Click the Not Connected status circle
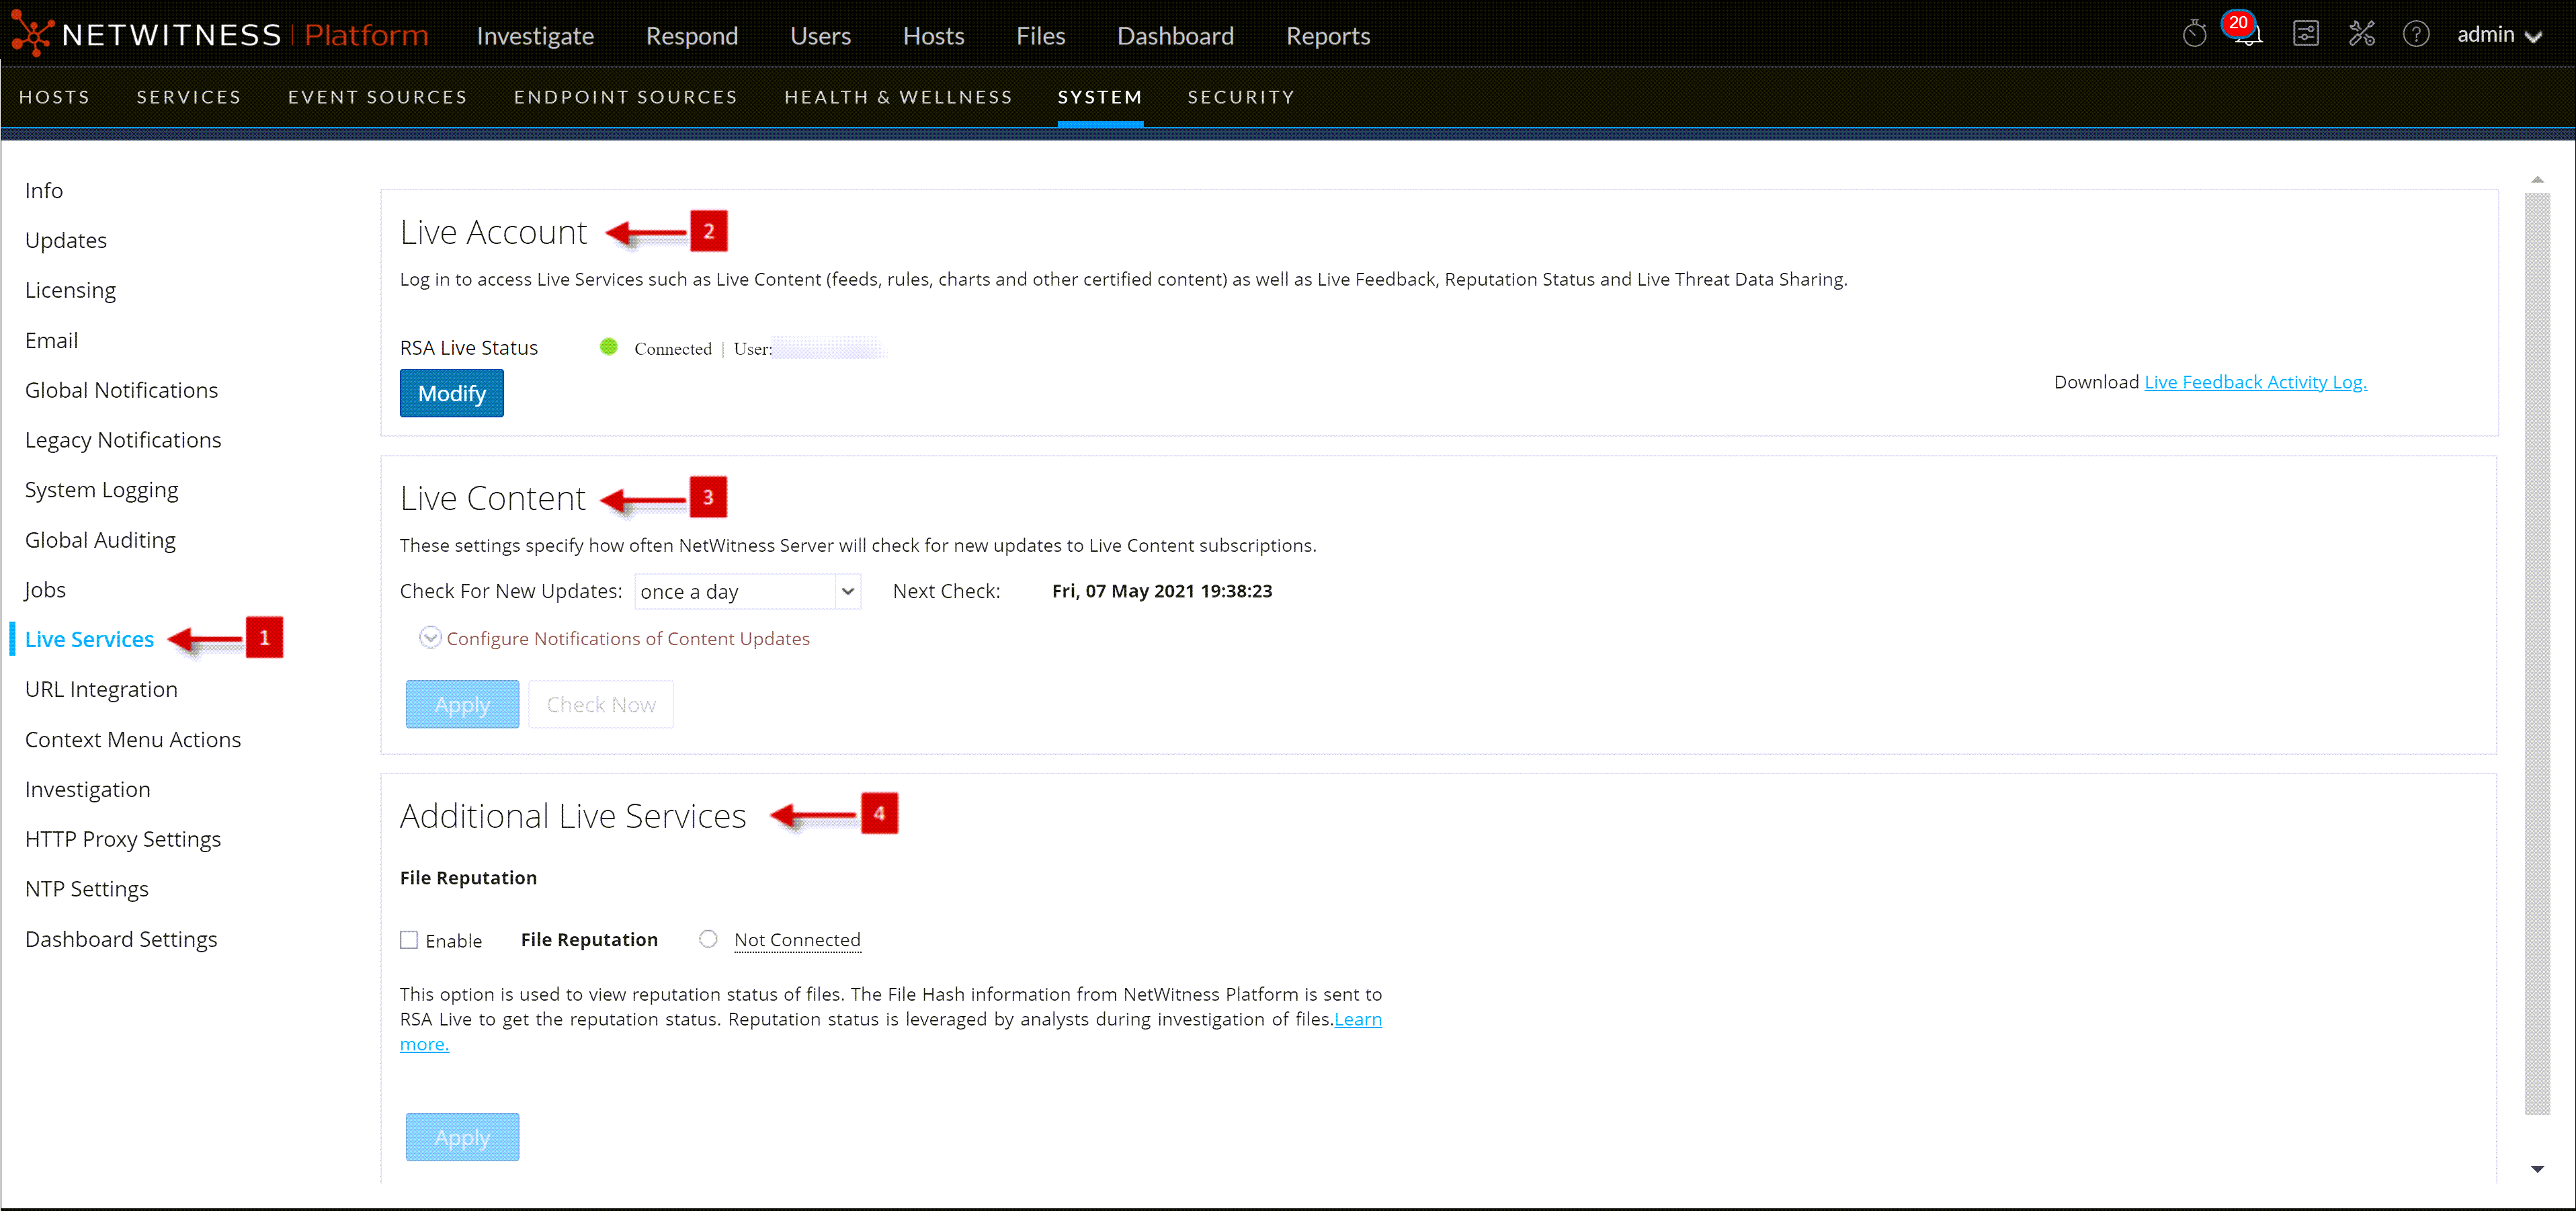Screen dimensions: 2576x1211 (x=708, y=939)
